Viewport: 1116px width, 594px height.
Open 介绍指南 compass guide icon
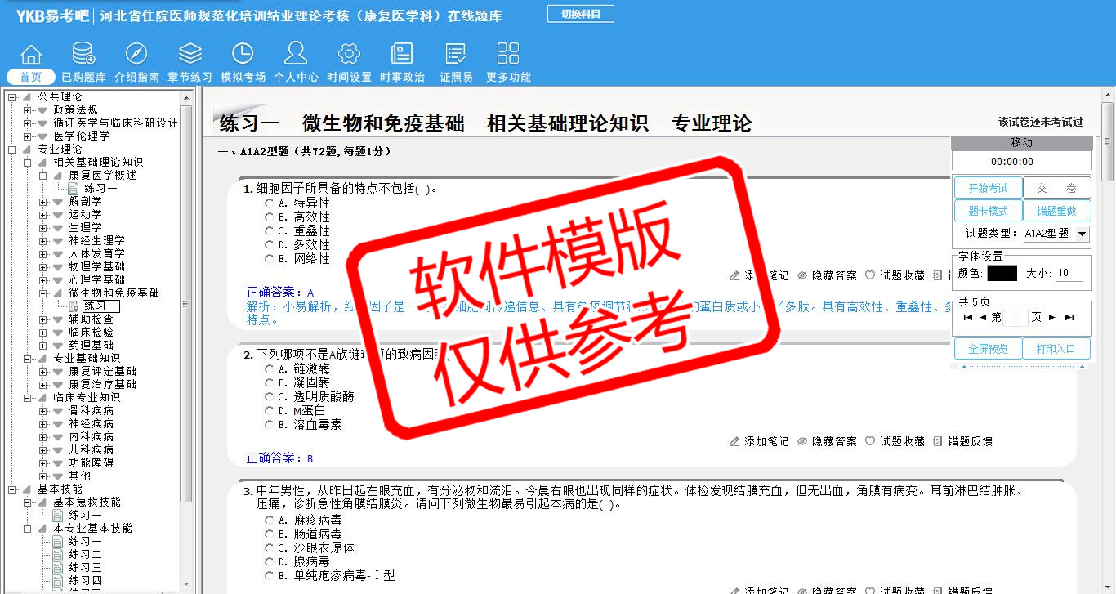tap(136, 55)
